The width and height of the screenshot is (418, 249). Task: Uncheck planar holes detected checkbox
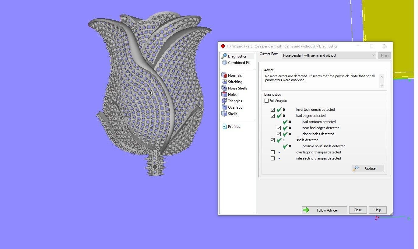coord(279,134)
